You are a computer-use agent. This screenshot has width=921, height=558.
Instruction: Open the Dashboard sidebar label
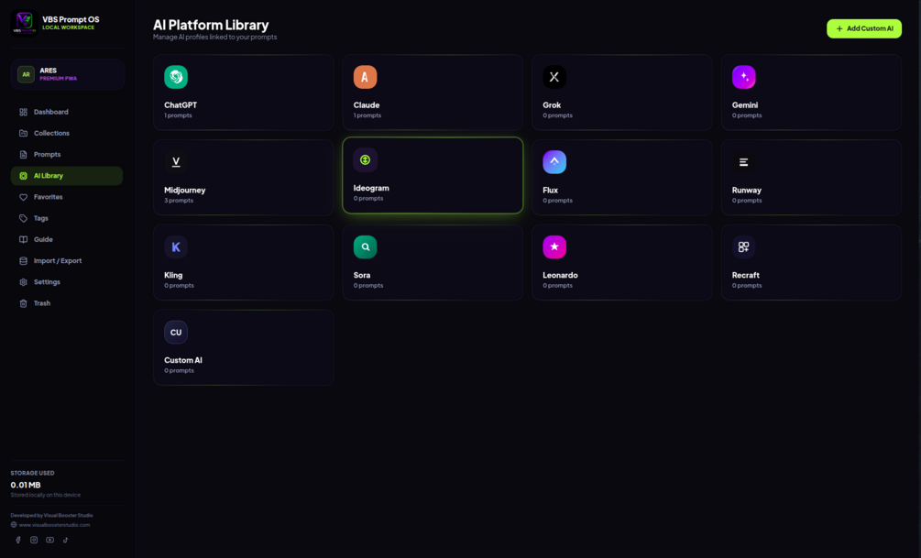pos(51,112)
